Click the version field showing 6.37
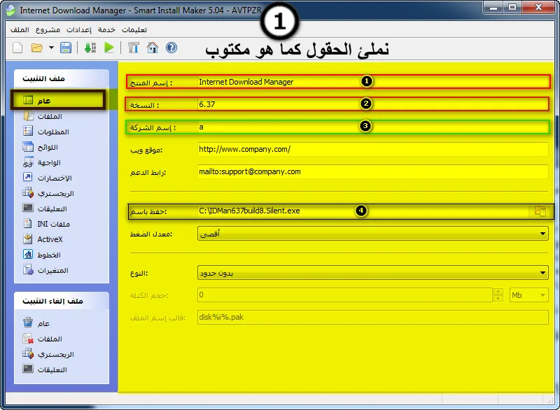 (x=373, y=104)
